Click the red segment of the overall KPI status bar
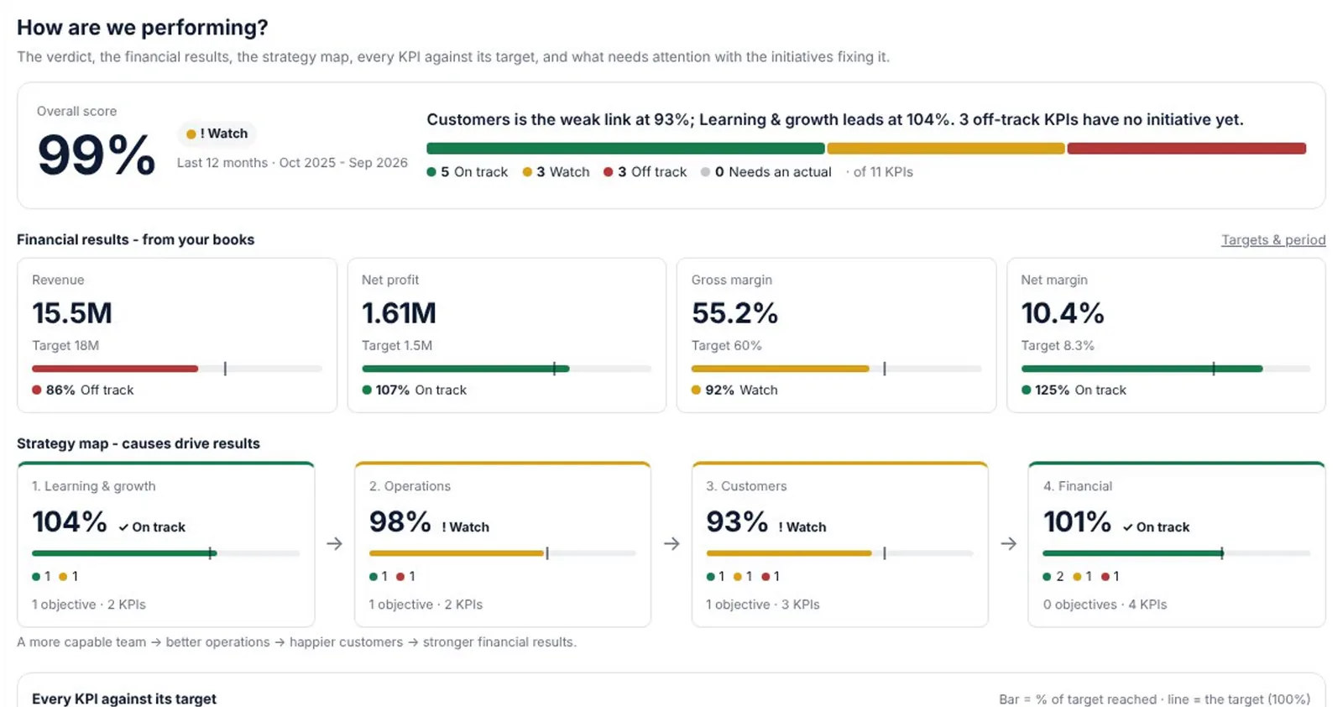This screenshot has width=1343, height=707. (x=1187, y=149)
